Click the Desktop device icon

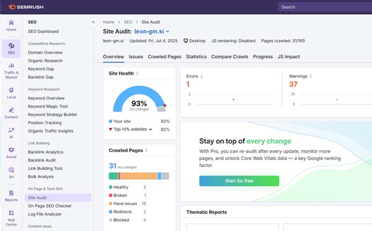185,41
